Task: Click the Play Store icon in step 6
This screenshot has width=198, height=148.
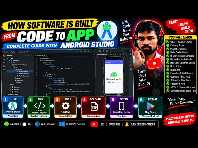Action: coord(150,106)
